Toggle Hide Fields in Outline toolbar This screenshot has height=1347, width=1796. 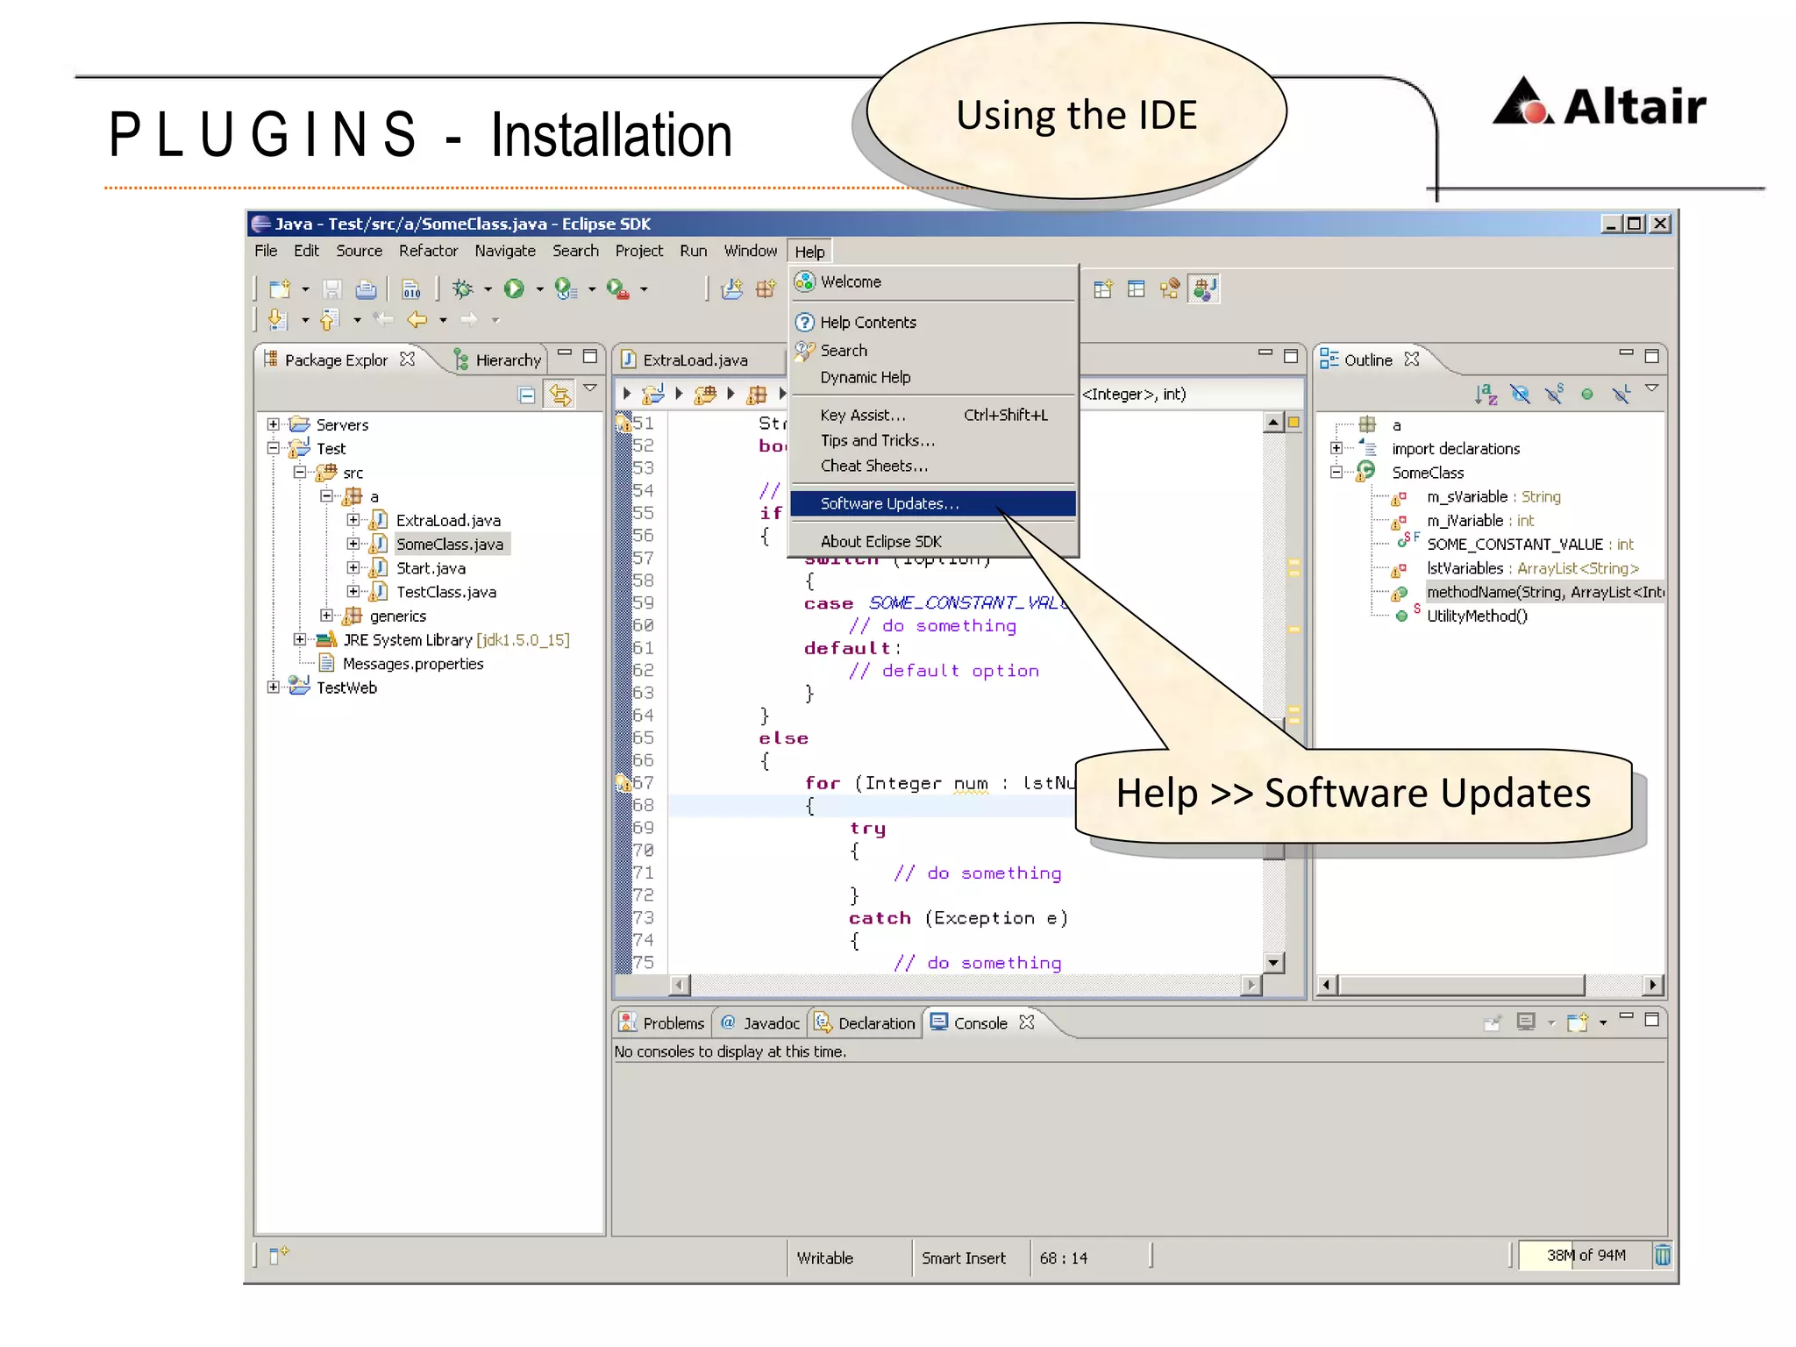1520,395
